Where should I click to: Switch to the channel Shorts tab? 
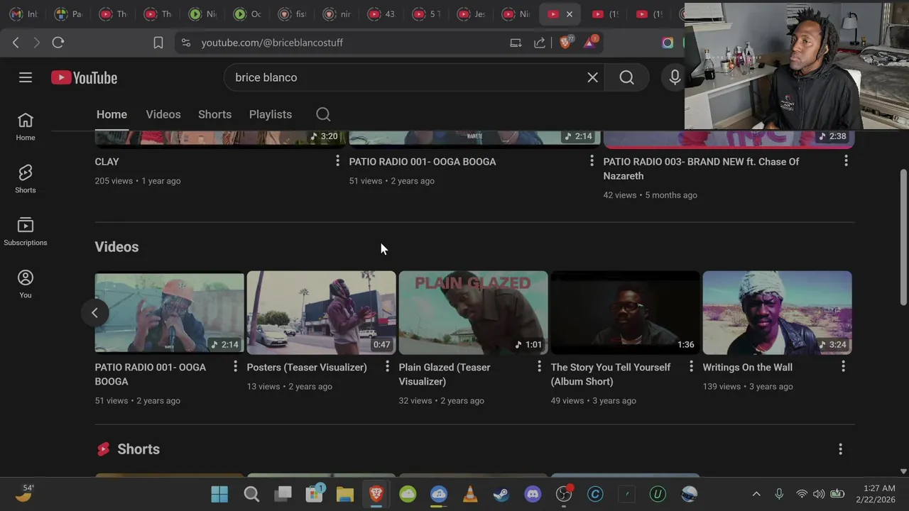click(x=214, y=114)
